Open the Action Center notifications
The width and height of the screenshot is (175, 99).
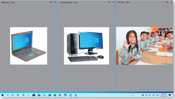pos(170,95)
